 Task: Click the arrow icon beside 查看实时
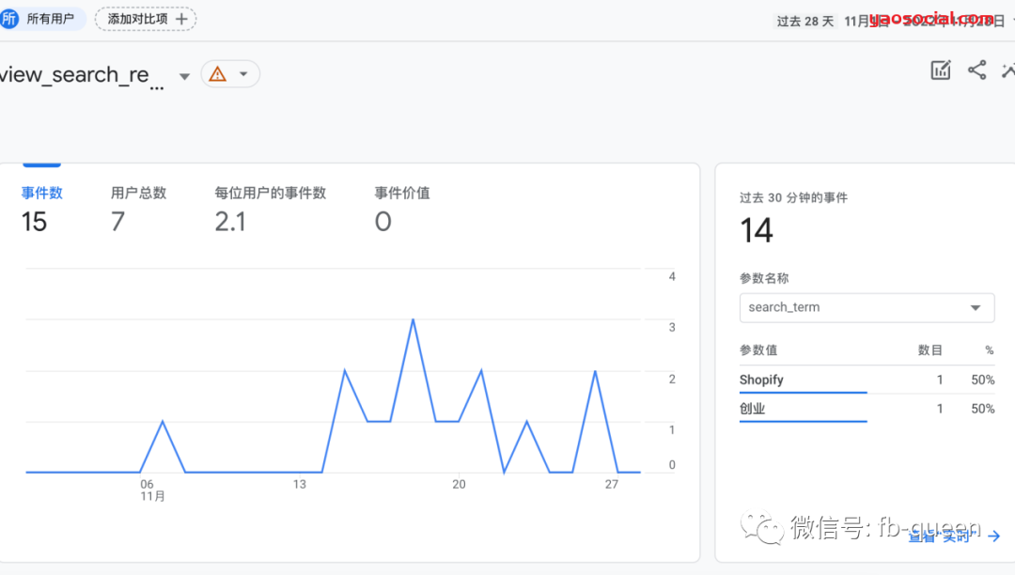[992, 536]
